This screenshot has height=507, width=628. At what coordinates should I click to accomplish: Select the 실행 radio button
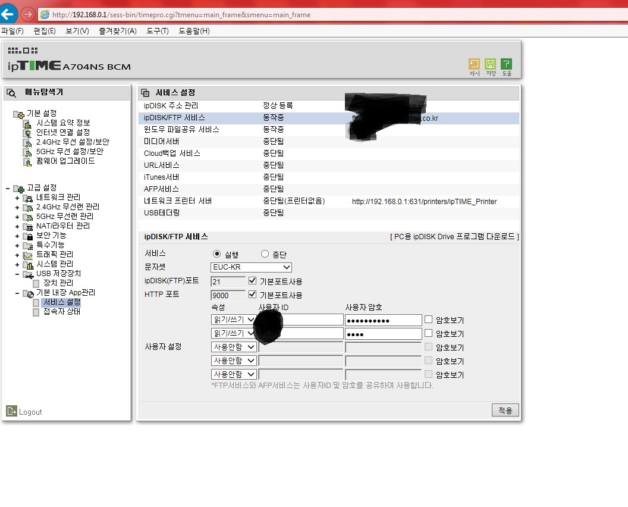click(x=216, y=253)
